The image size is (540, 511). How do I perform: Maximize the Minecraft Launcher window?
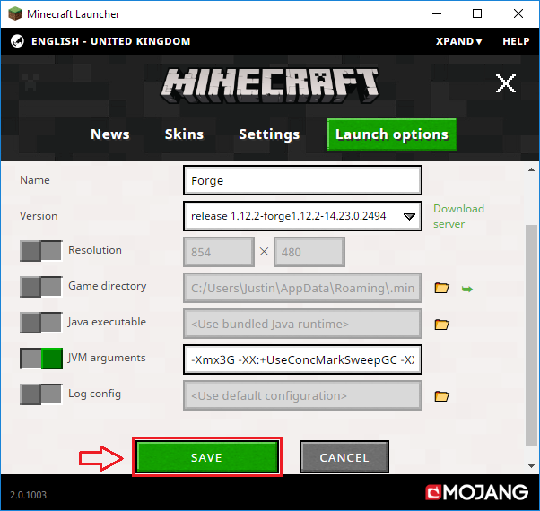click(477, 13)
